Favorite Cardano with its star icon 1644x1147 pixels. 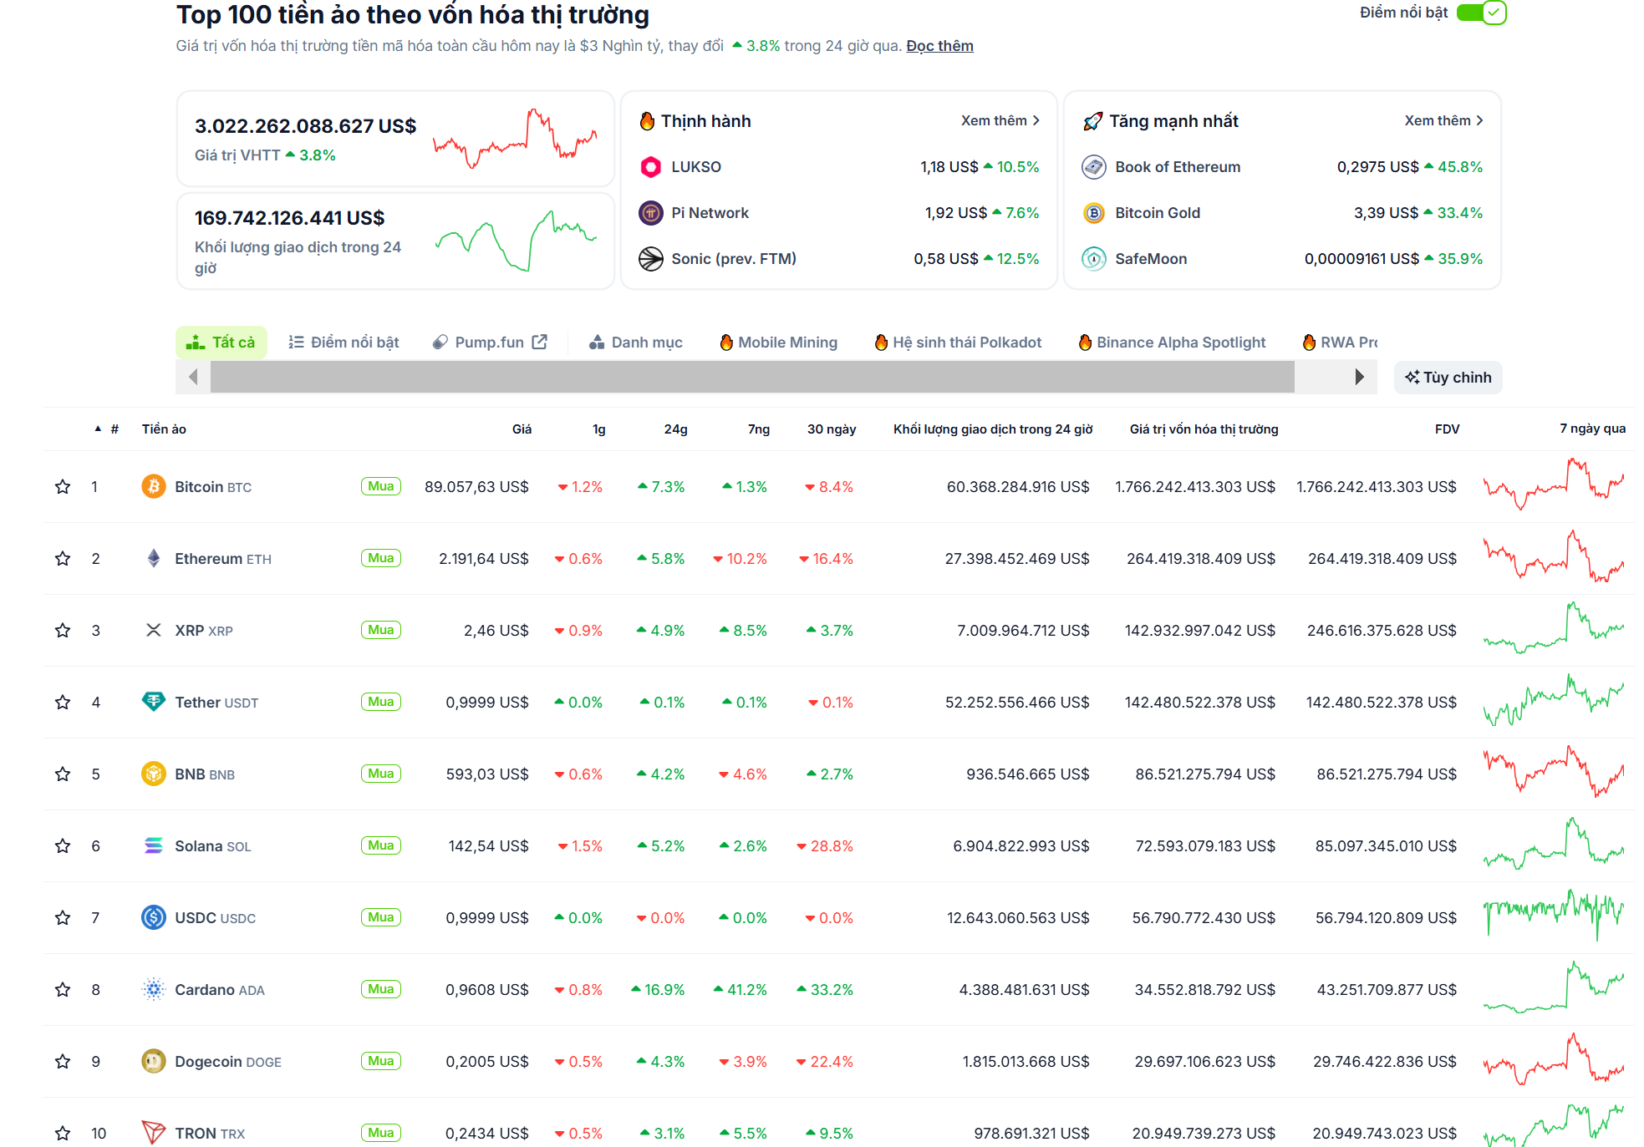click(x=63, y=989)
